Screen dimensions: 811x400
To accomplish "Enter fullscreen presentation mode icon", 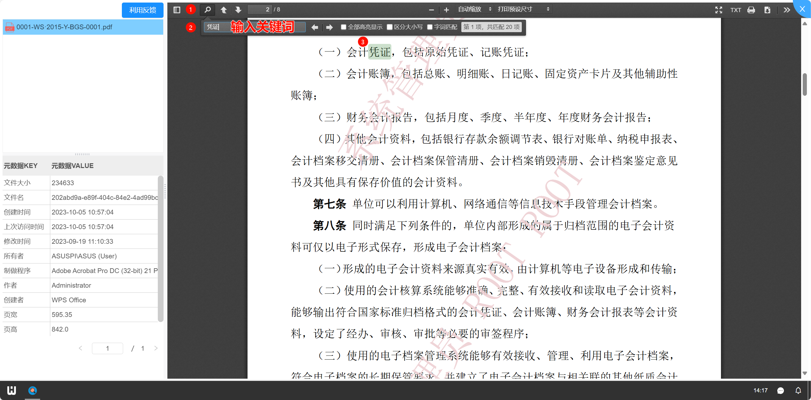I will click(x=718, y=10).
